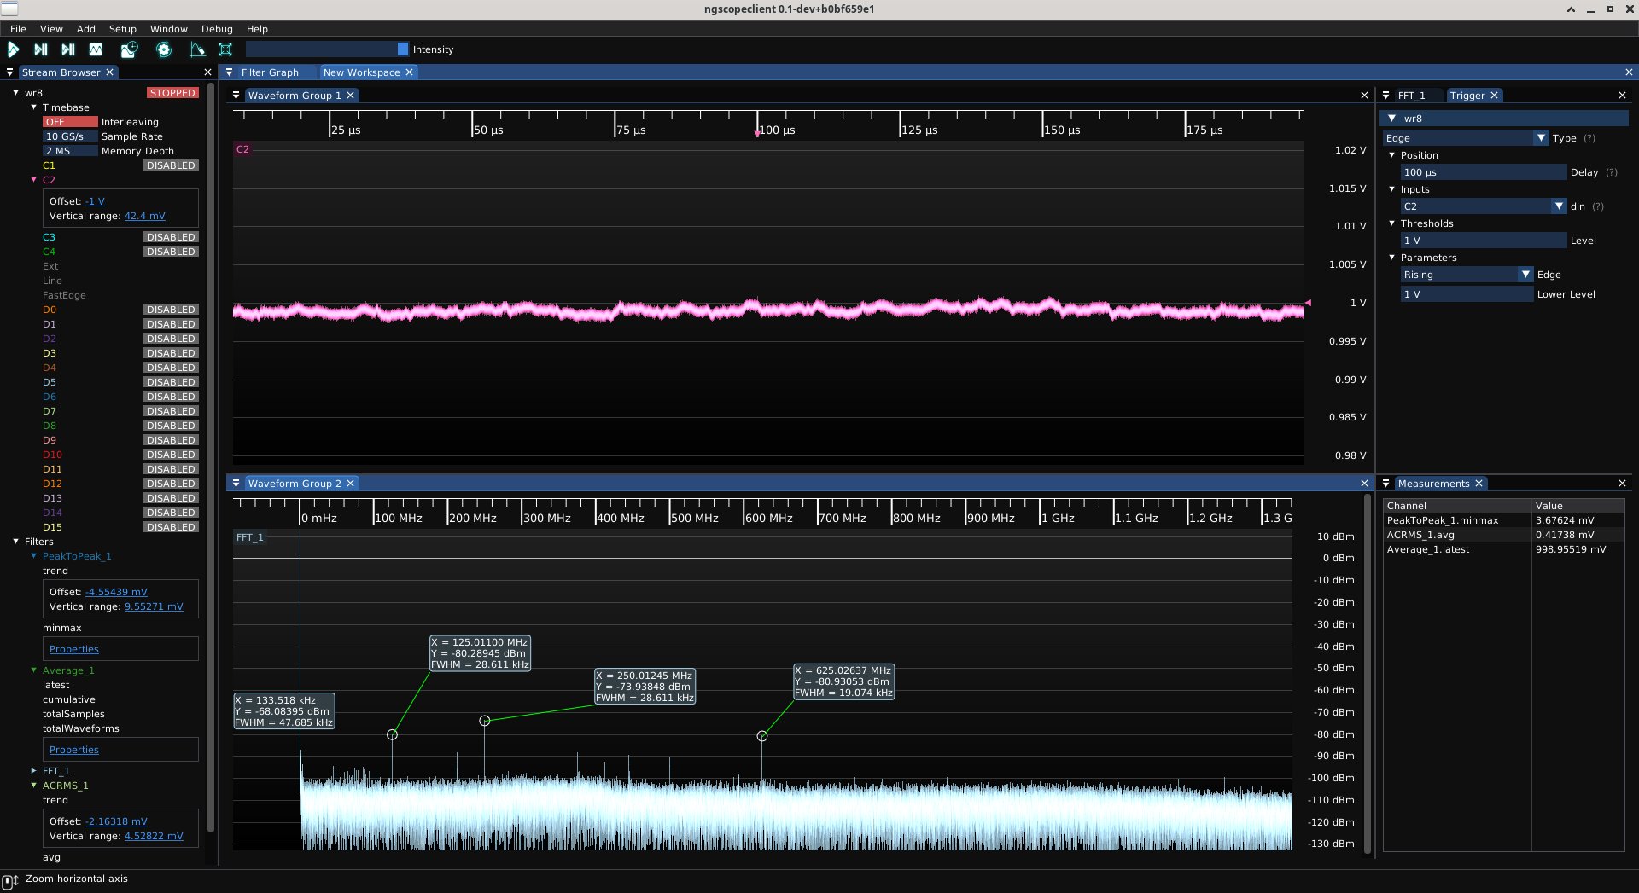Enable digital channel D15
This screenshot has width=1639, height=893.
pyautogui.click(x=171, y=527)
